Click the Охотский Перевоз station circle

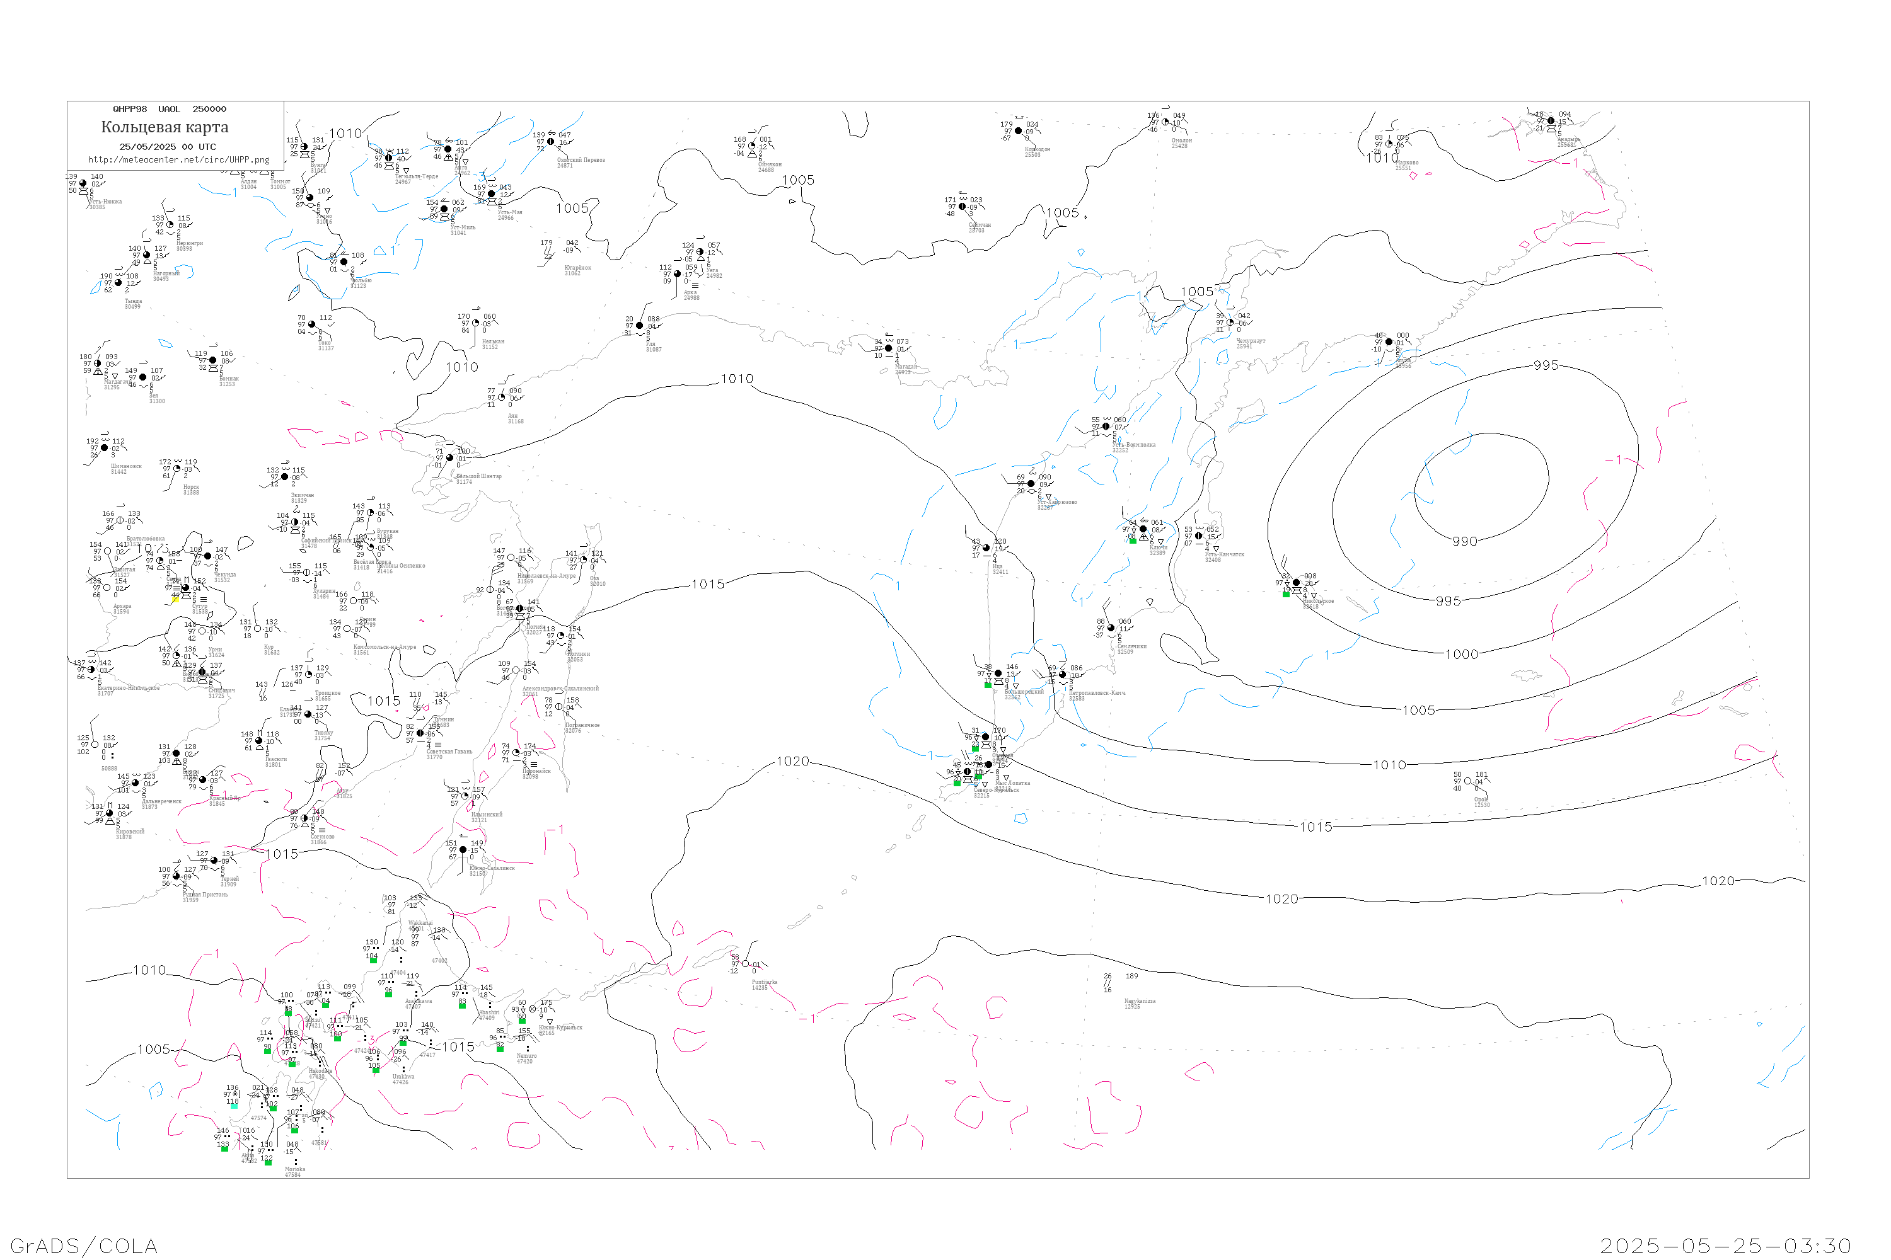click(551, 142)
